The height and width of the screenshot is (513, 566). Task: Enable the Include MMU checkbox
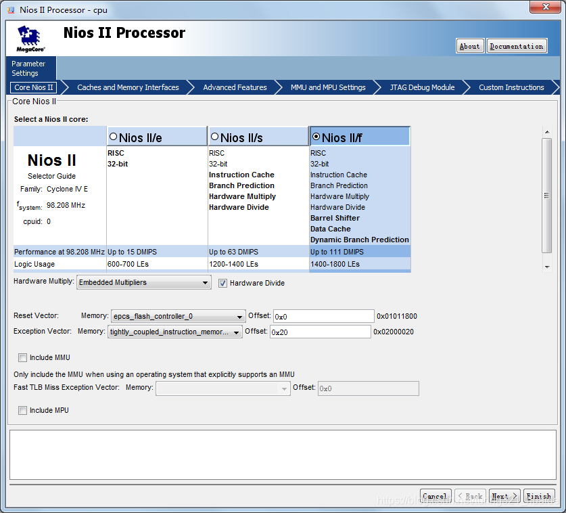(22, 357)
